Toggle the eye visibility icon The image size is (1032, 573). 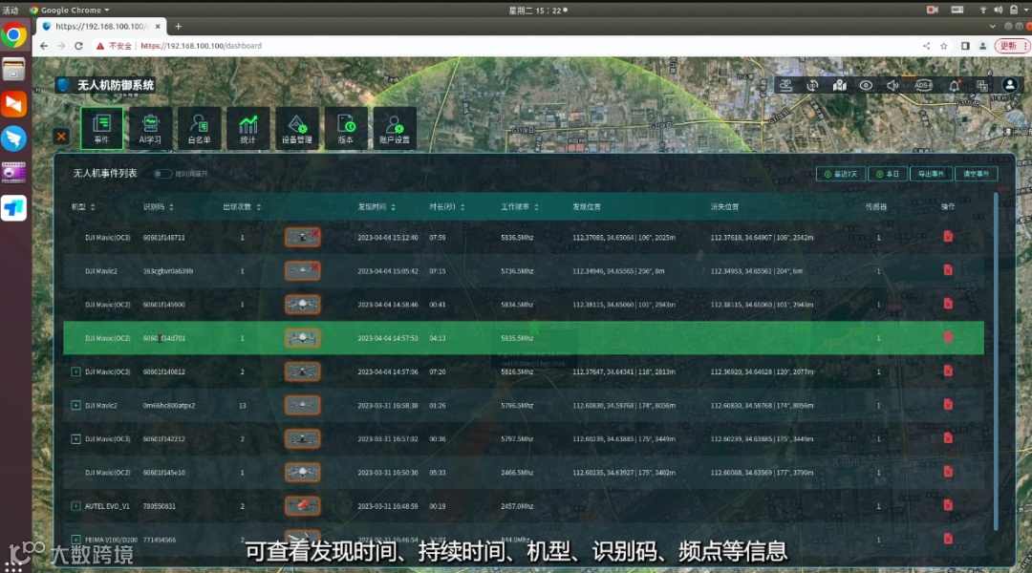tap(866, 86)
